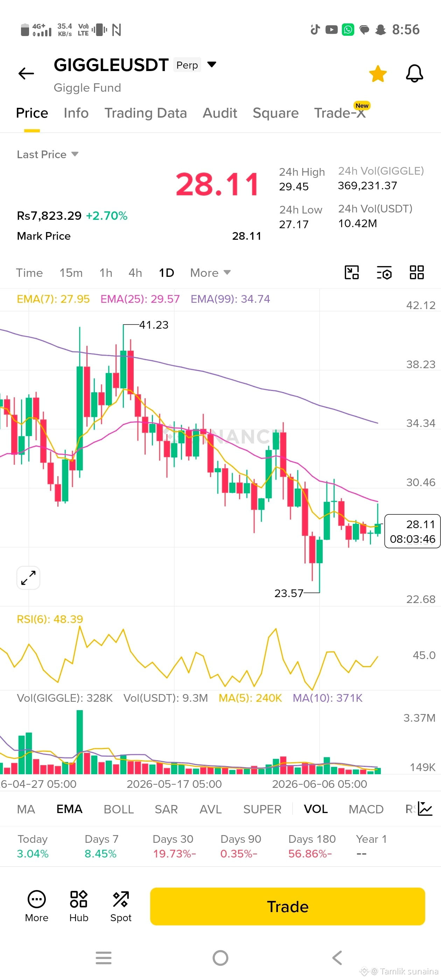Tap the Android back chevron icon
441x980 pixels.
tap(337, 958)
